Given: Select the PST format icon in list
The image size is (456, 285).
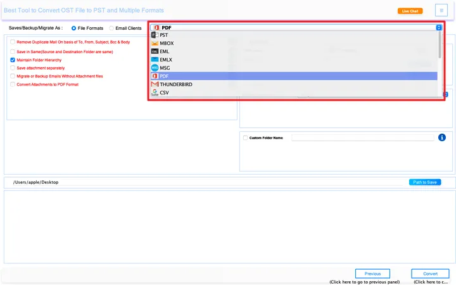Looking at the screenshot, I should [x=155, y=35].
